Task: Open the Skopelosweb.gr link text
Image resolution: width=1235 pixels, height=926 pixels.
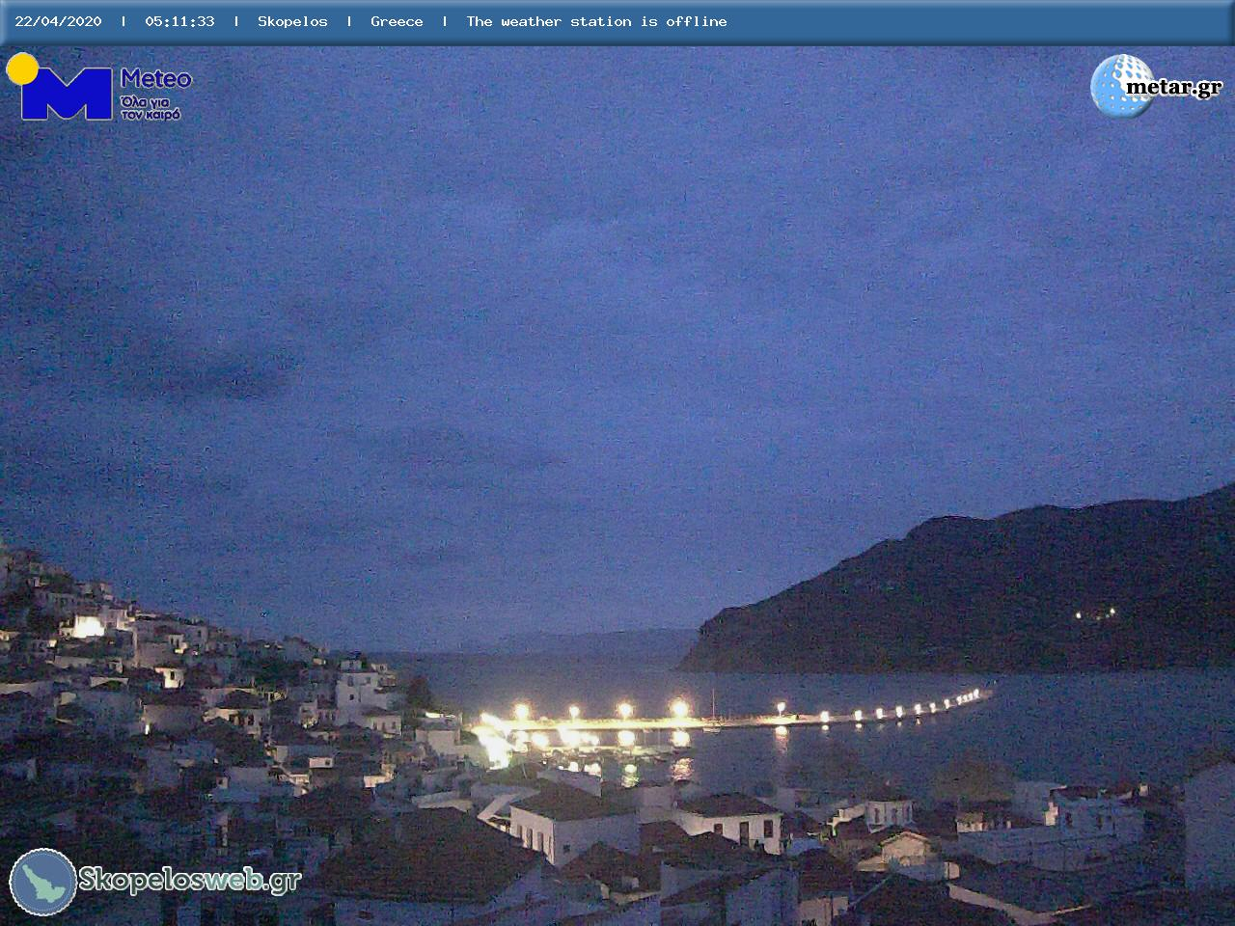Action: pyautogui.click(x=190, y=880)
